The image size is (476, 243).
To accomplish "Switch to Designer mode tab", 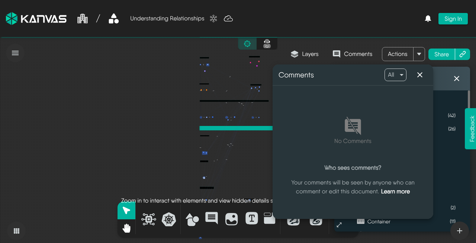I will pos(247,44).
